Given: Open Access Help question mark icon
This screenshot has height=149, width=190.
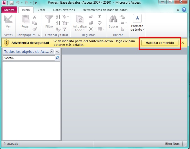Looking at the screenshot, I should click(184, 10).
